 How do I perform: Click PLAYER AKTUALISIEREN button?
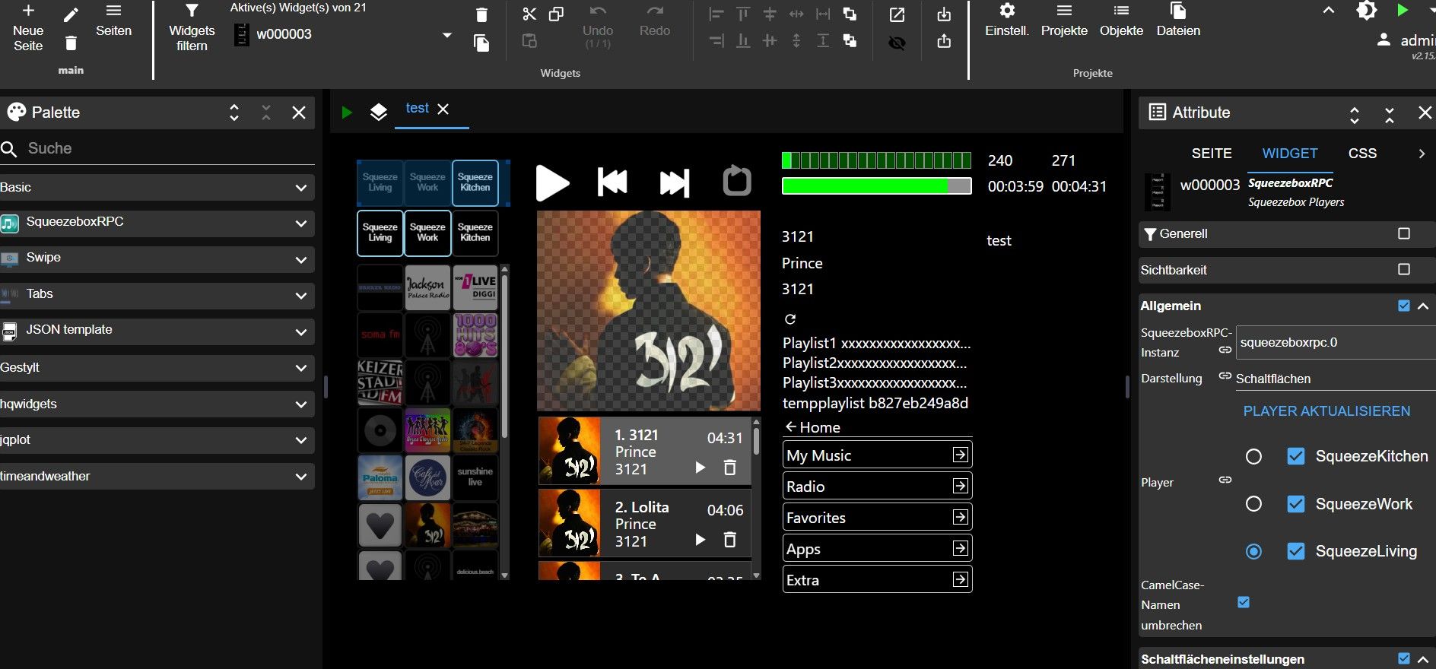click(1326, 411)
